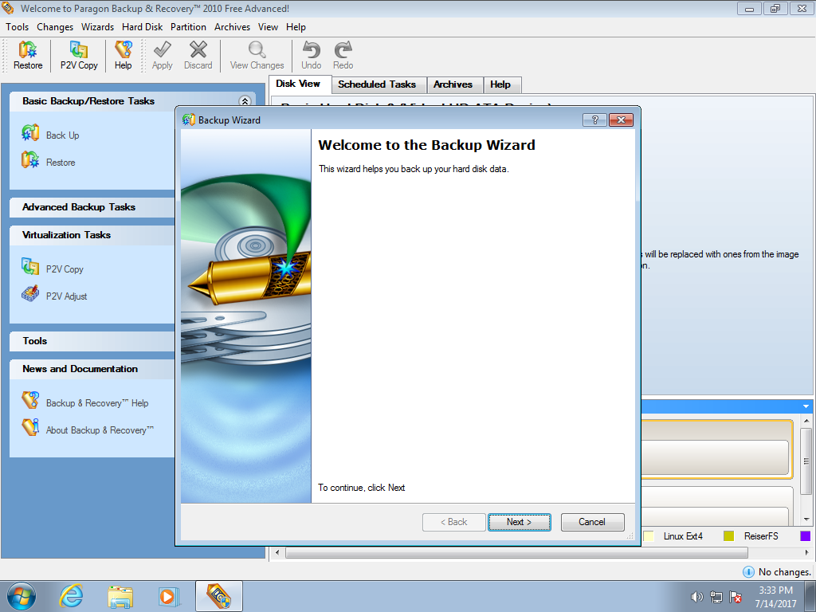
Task: Click the Restore toolbar icon
Action: 28,55
